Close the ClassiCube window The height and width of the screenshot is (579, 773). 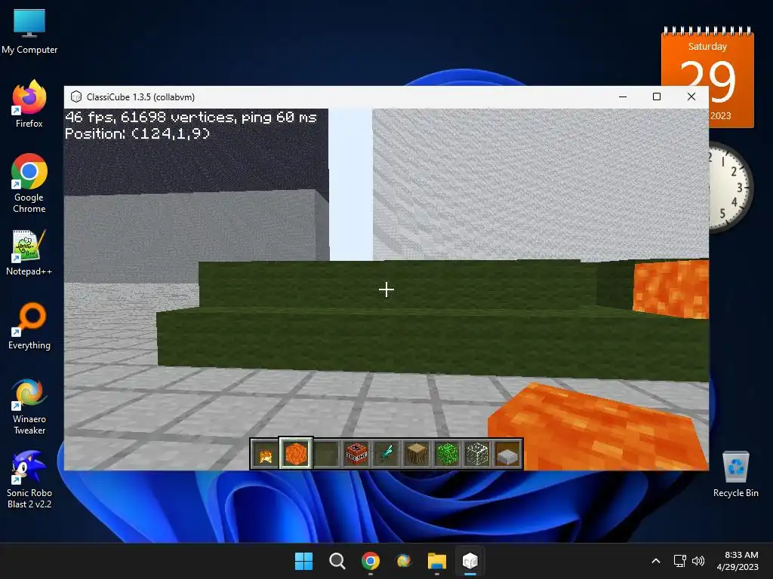pyautogui.click(x=691, y=96)
